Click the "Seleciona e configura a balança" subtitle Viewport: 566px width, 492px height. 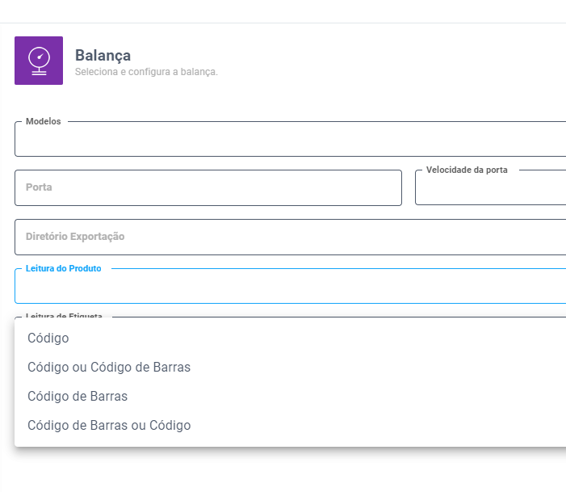point(146,72)
